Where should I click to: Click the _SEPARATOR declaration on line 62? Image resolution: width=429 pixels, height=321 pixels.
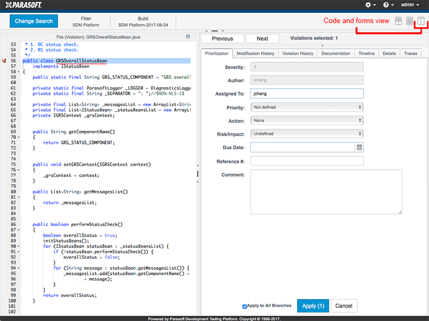click(108, 94)
